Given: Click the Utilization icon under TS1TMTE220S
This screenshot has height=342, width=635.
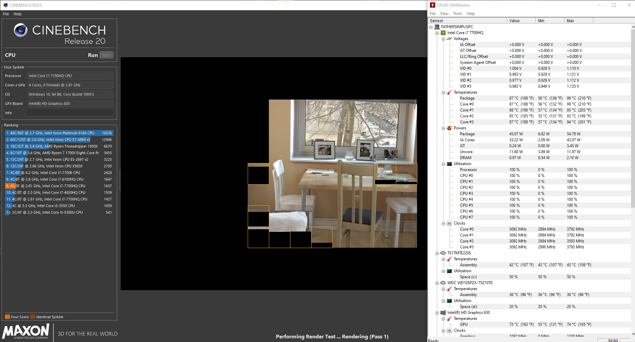Looking at the screenshot, I should (x=449, y=271).
